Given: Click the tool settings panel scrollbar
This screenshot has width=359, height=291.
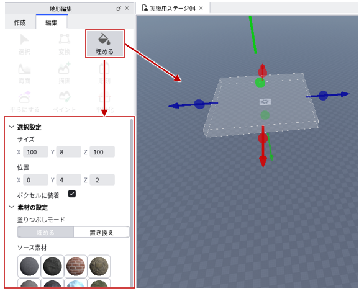Looking at the screenshot, I should point(132,202).
